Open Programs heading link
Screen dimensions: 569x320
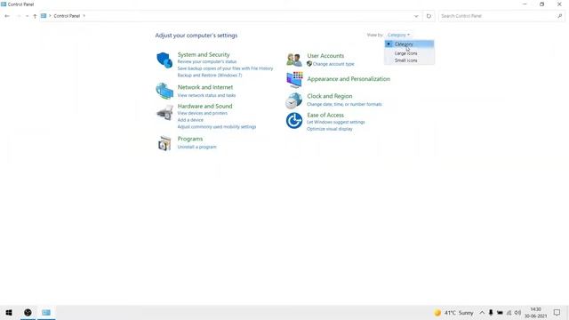click(190, 139)
